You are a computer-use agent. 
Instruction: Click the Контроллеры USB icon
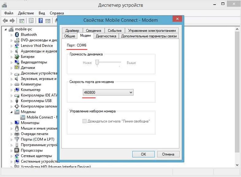pos(17,101)
